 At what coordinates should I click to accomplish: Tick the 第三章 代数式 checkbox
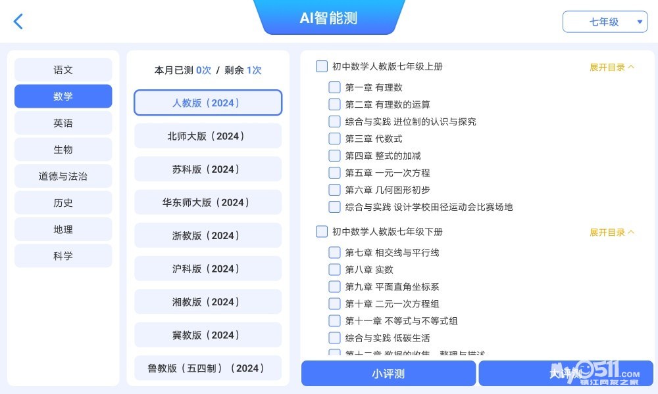(335, 139)
